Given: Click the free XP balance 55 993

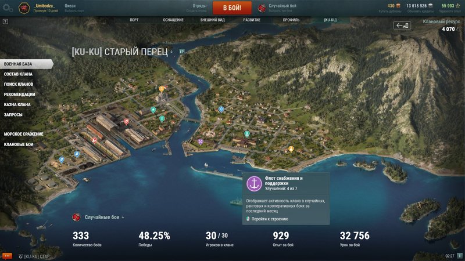Looking at the screenshot, I should click(450, 6).
